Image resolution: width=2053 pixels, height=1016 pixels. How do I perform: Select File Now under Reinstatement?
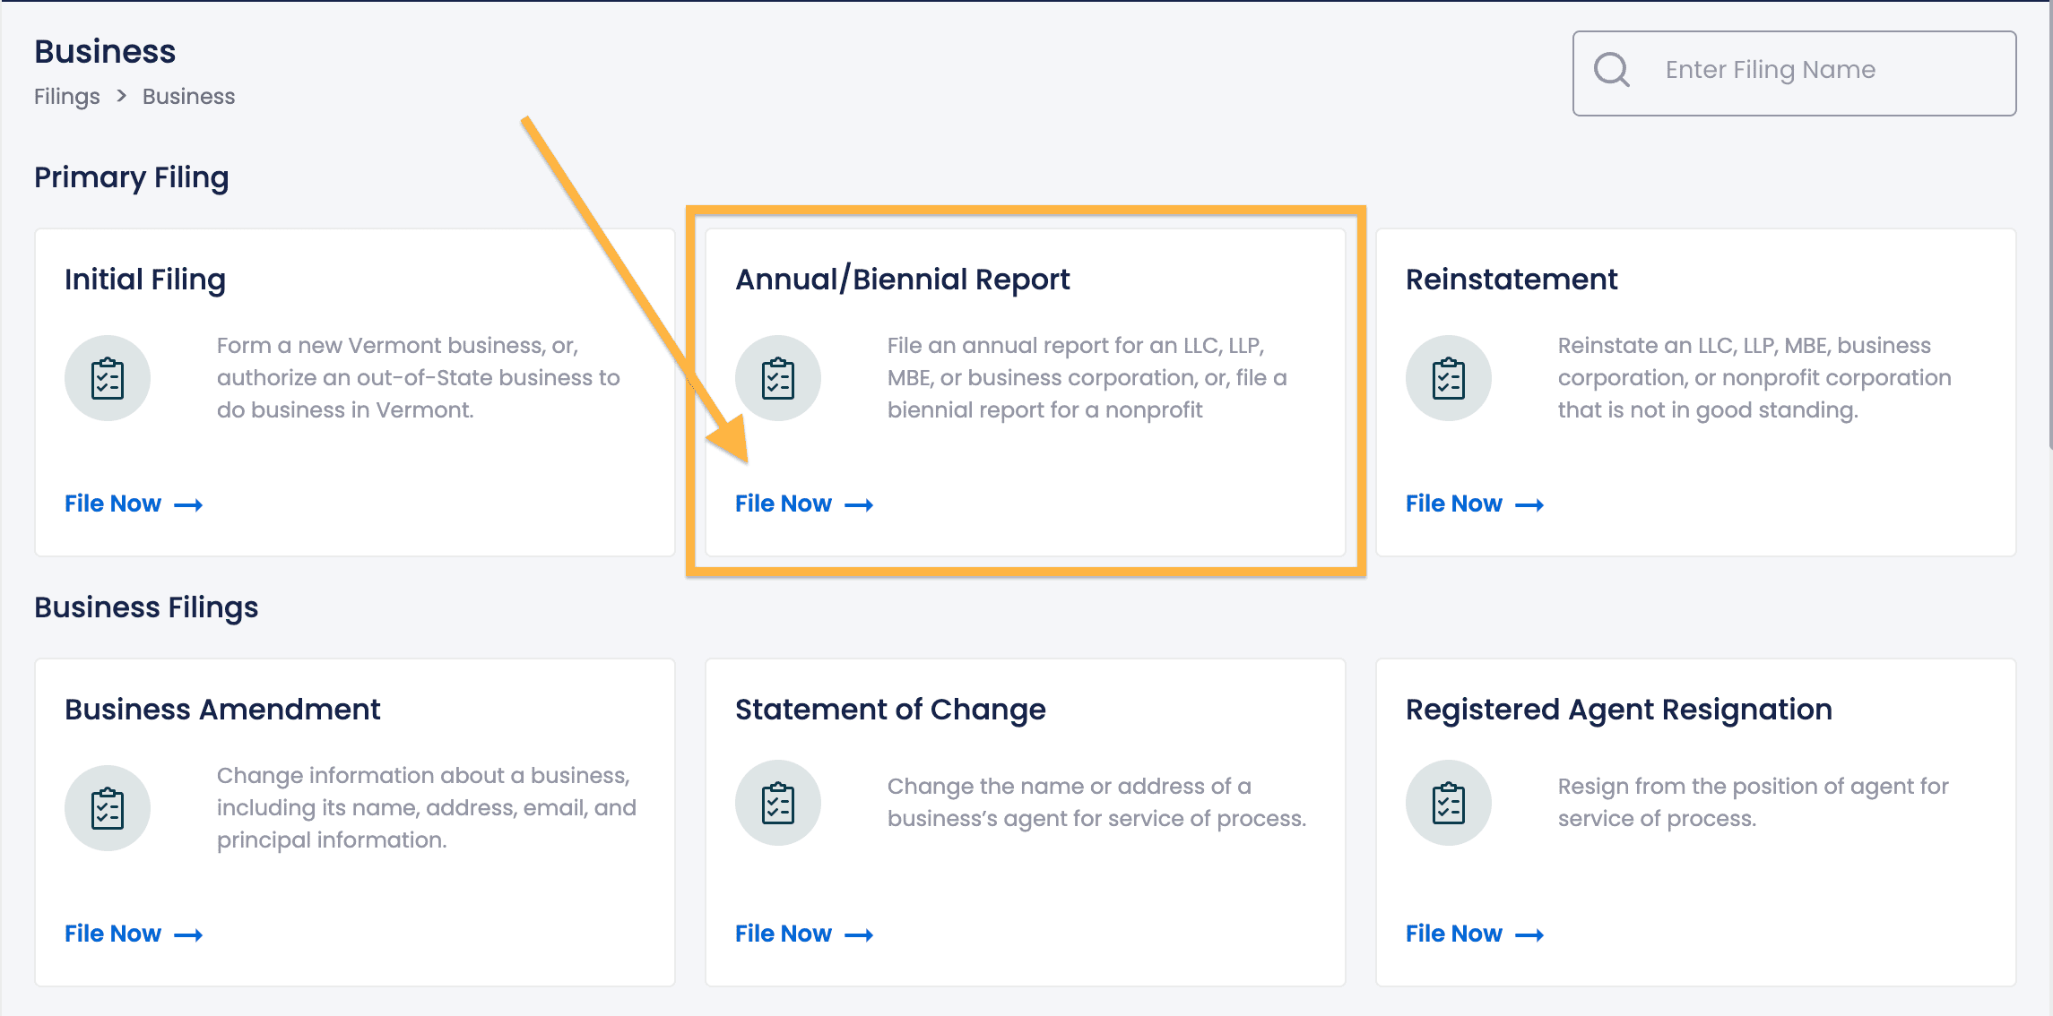point(1453,504)
